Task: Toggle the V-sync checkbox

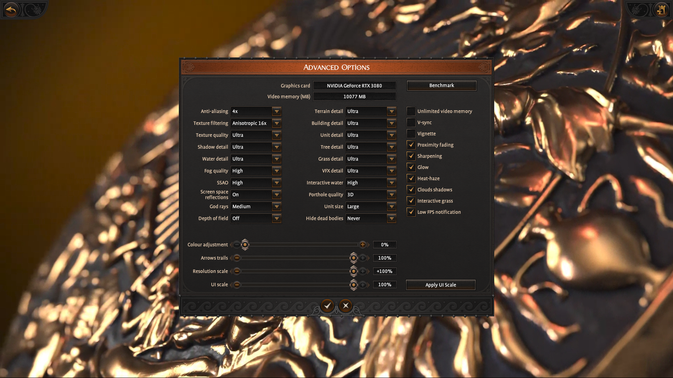Action: pyautogui.click(x=411, y=122)
